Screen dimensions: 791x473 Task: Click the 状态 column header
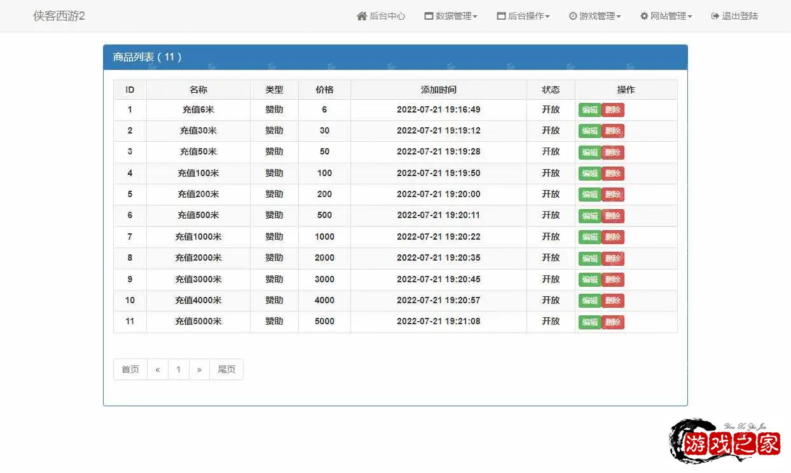coord(551,90)
